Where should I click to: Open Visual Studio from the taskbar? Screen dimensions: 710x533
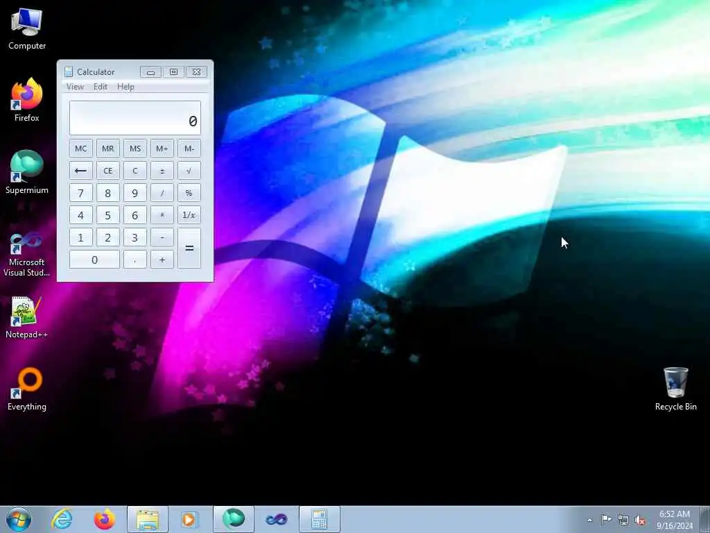276,519
